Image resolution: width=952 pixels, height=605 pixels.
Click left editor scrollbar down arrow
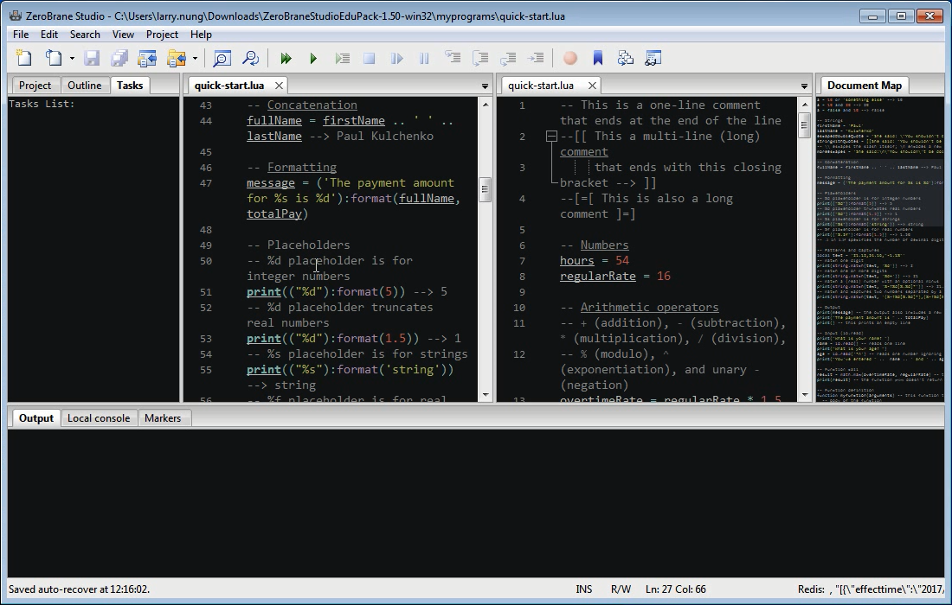[x=486, y=395]
